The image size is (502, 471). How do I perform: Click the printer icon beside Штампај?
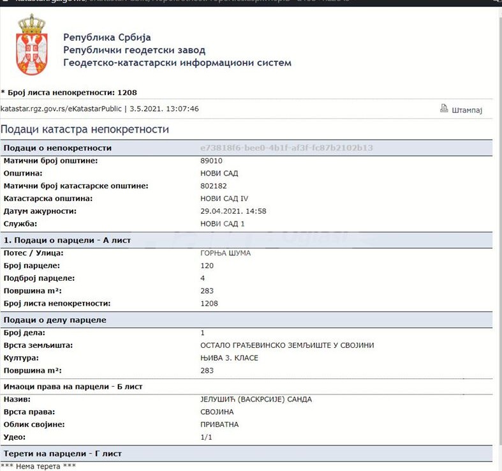[444, 108]
